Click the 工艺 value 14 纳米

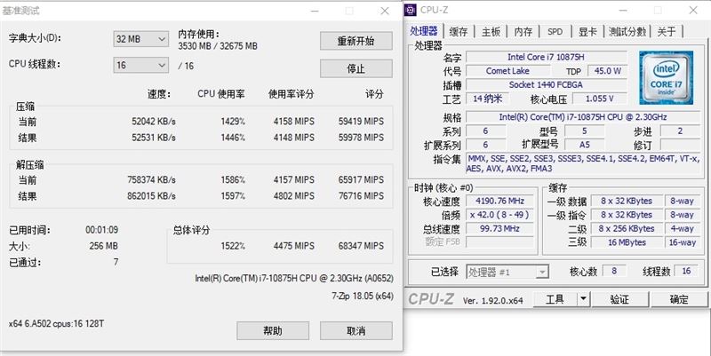click(x=487, y=99)
